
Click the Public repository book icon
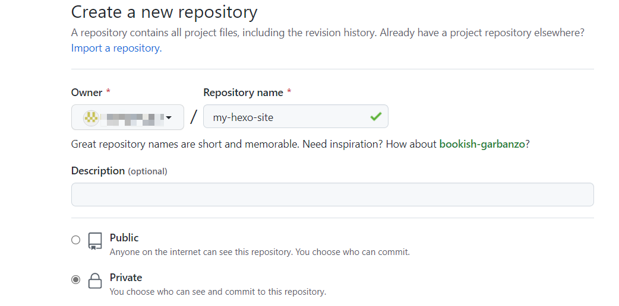click(95, 241)
